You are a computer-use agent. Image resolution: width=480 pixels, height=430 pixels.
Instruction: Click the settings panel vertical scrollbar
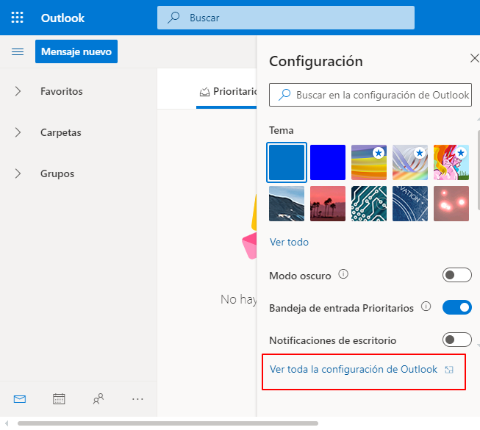tap(479, 170)
